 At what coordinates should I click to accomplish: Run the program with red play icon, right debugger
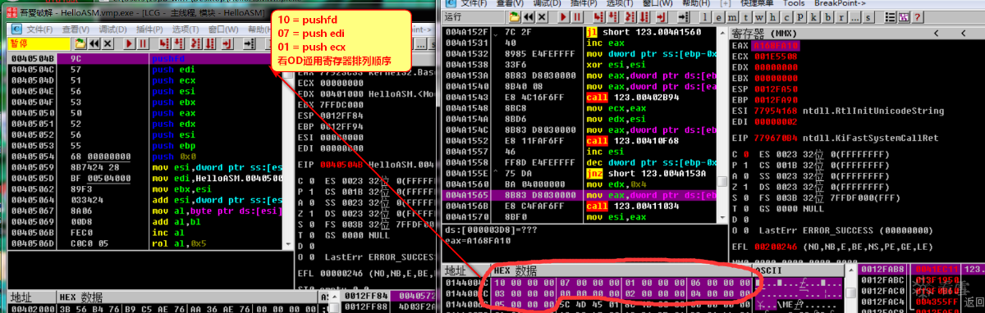(x=563, y=17)
